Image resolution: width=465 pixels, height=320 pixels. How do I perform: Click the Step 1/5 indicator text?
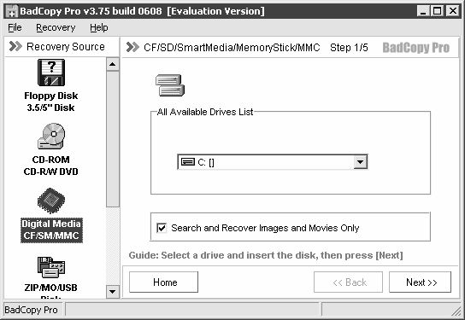349,48
